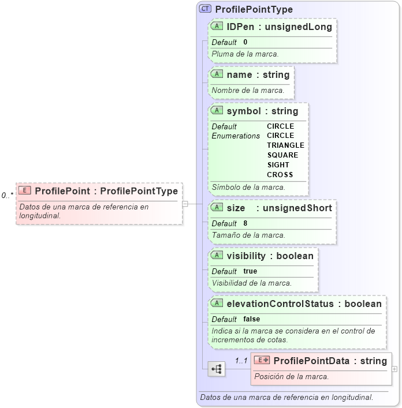The height and width of the screenshot is (408, 402).
Task: Click the CIRCLE entry in Enumerations row
Action: (280, 136)
